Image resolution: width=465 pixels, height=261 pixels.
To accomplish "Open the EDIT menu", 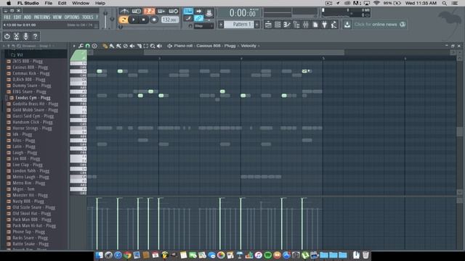I will pyautogui.click(x=17, y=17).
